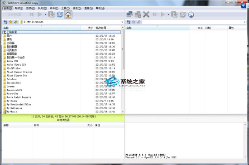Click the local pane pause transfer icon
Screen dimensions: 249x165
pos(31,15)
